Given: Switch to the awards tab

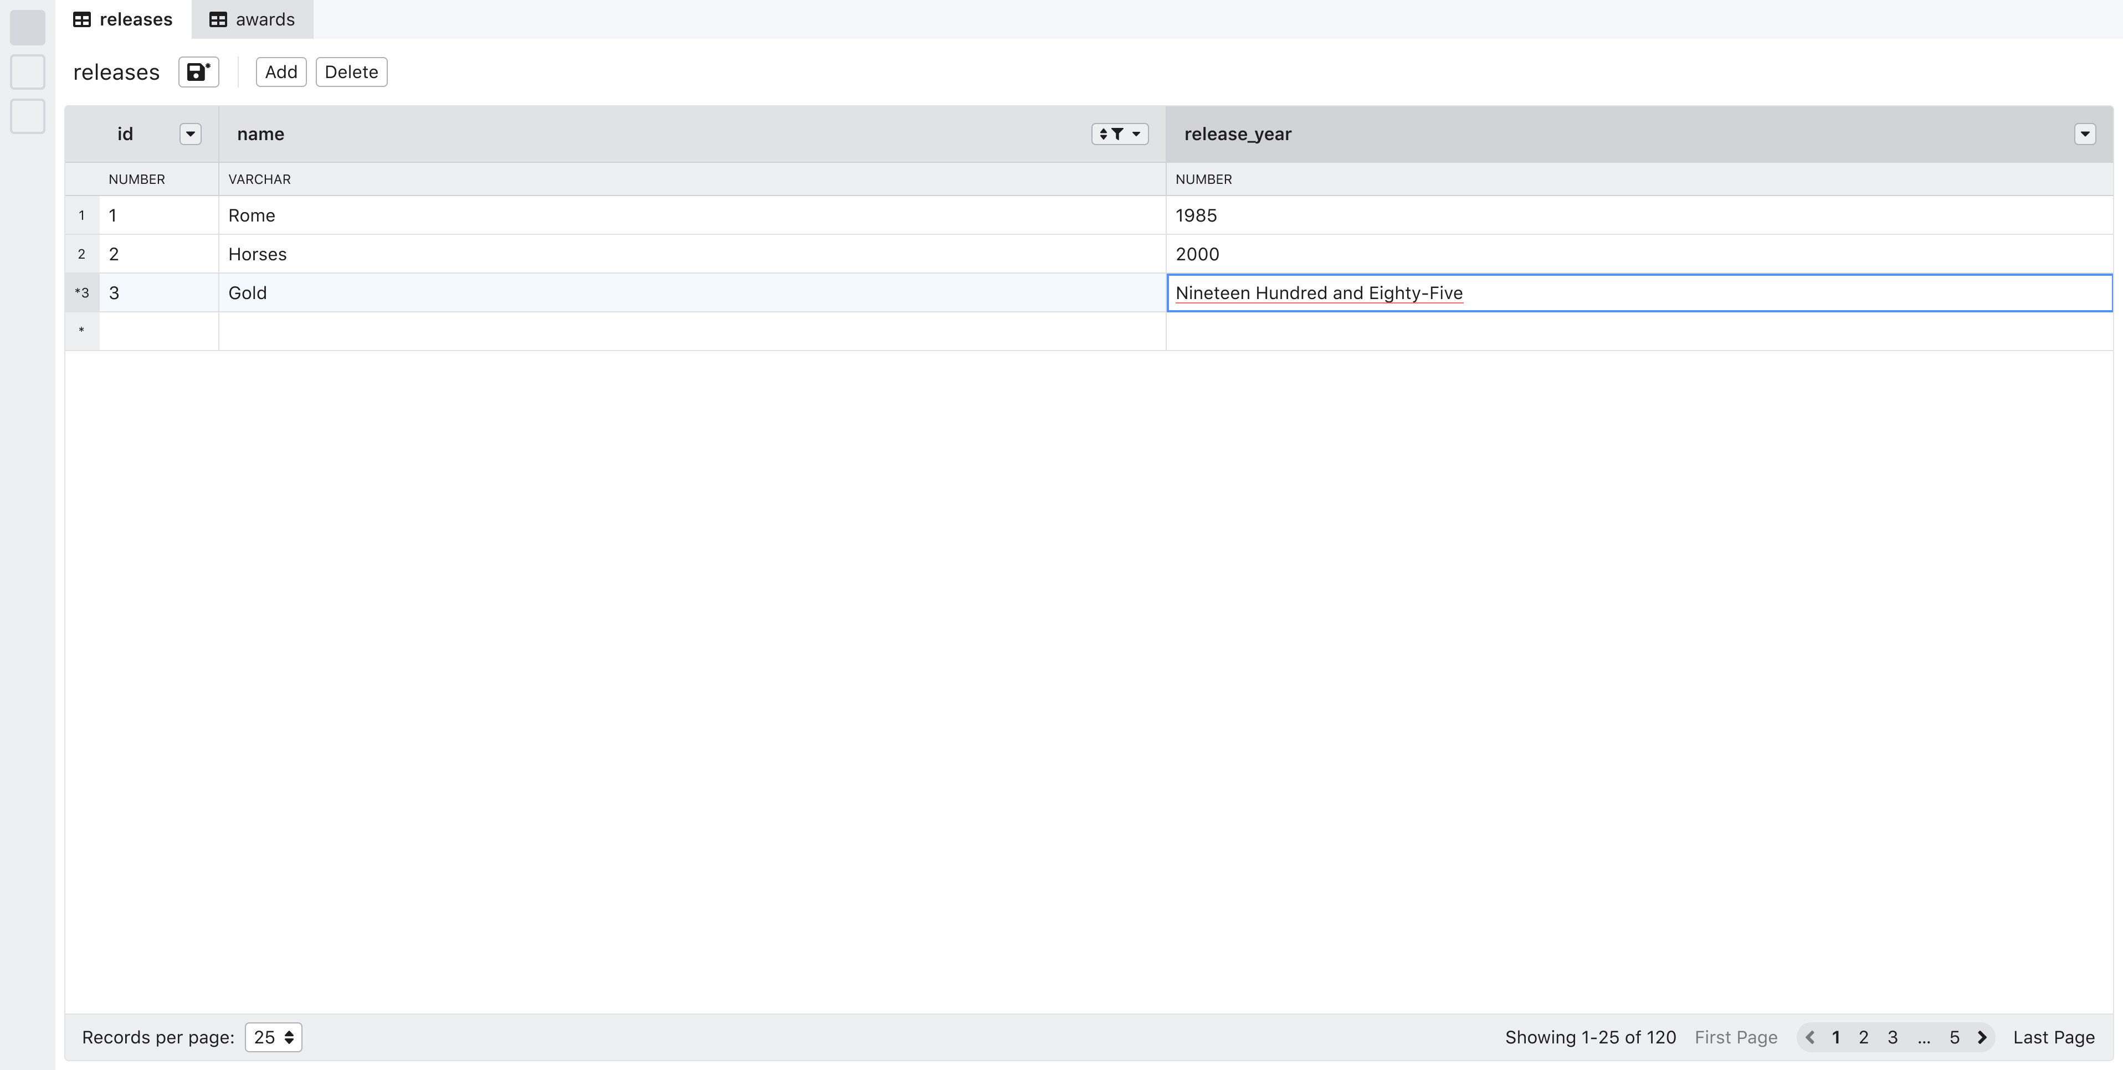Looking at the screenshot, I should tap(252, 19).
